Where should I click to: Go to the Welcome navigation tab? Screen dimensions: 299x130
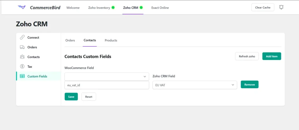point(73,8)
